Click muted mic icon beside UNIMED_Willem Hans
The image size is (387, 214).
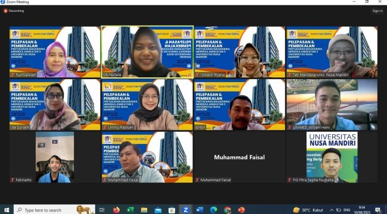[x=289, y=127]
